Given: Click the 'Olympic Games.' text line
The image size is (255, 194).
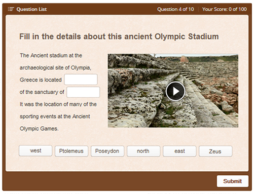Looking at the screenshot, I should point(39,128).
